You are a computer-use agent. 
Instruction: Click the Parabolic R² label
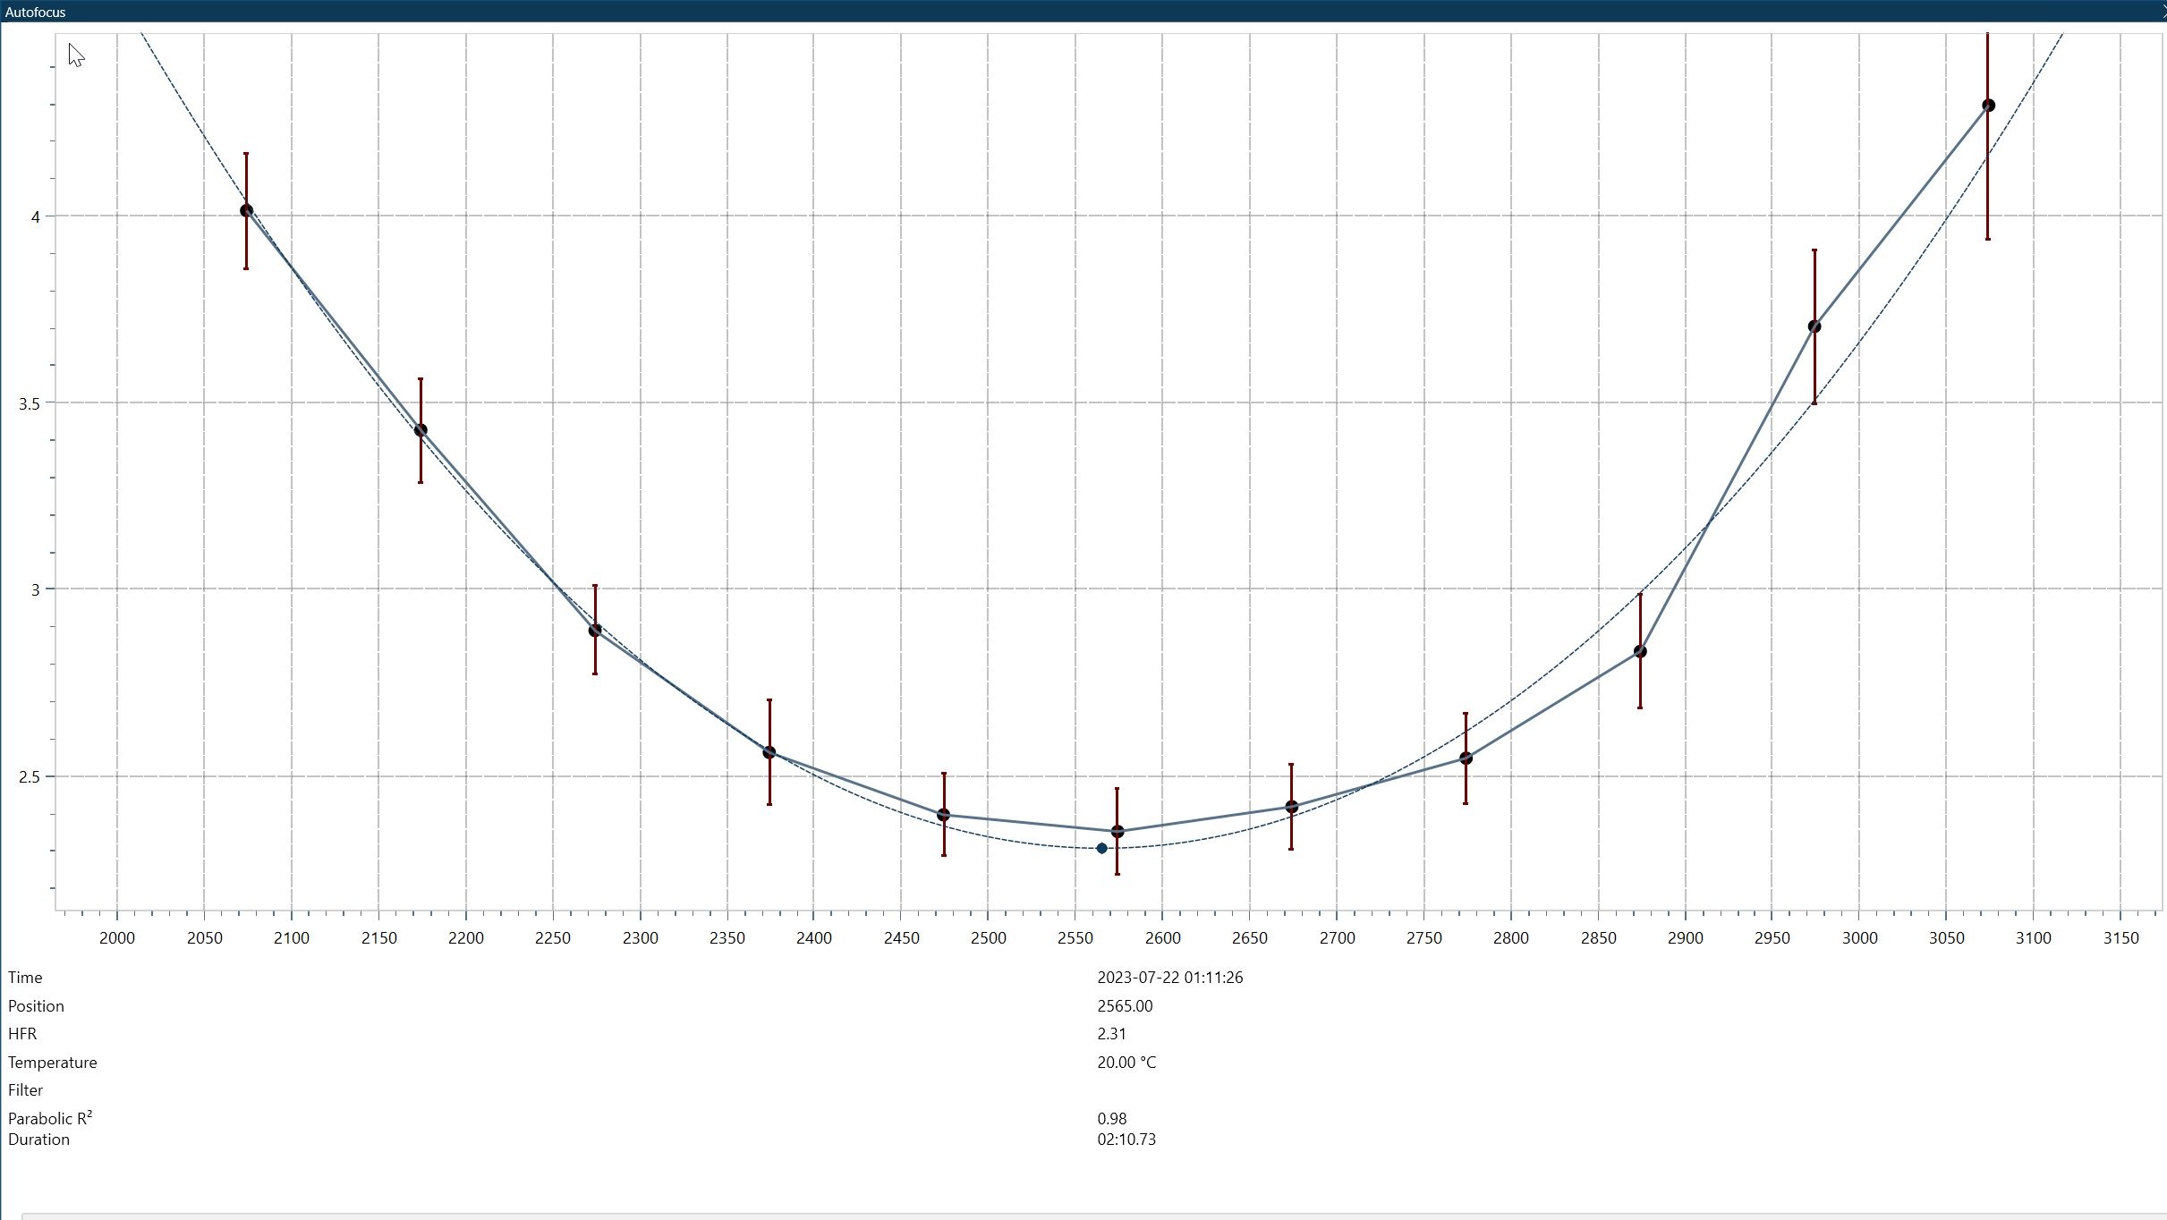tap(50, 1118)
